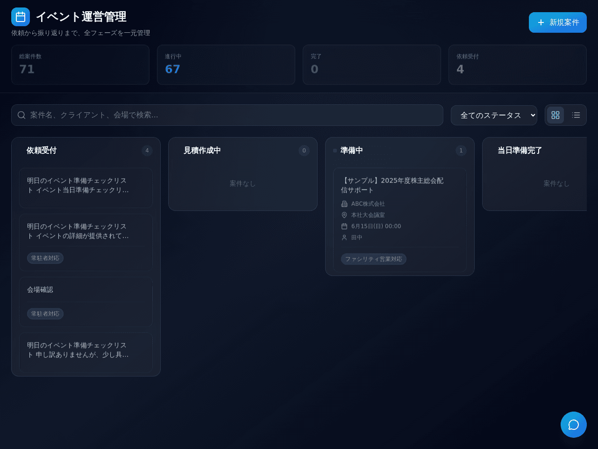Open the 全てのステータス dropdown
The image size is (598, 449).
[x=494, y=115]
